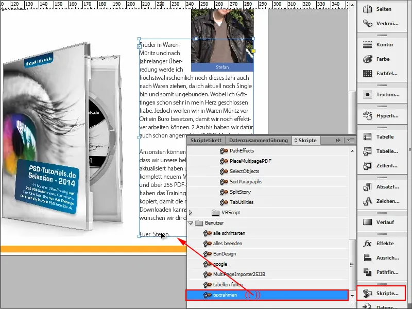Open the Zeichenformate panel icon
The width and height of the screenshot is (412, 309).
[x=367, y=201]
